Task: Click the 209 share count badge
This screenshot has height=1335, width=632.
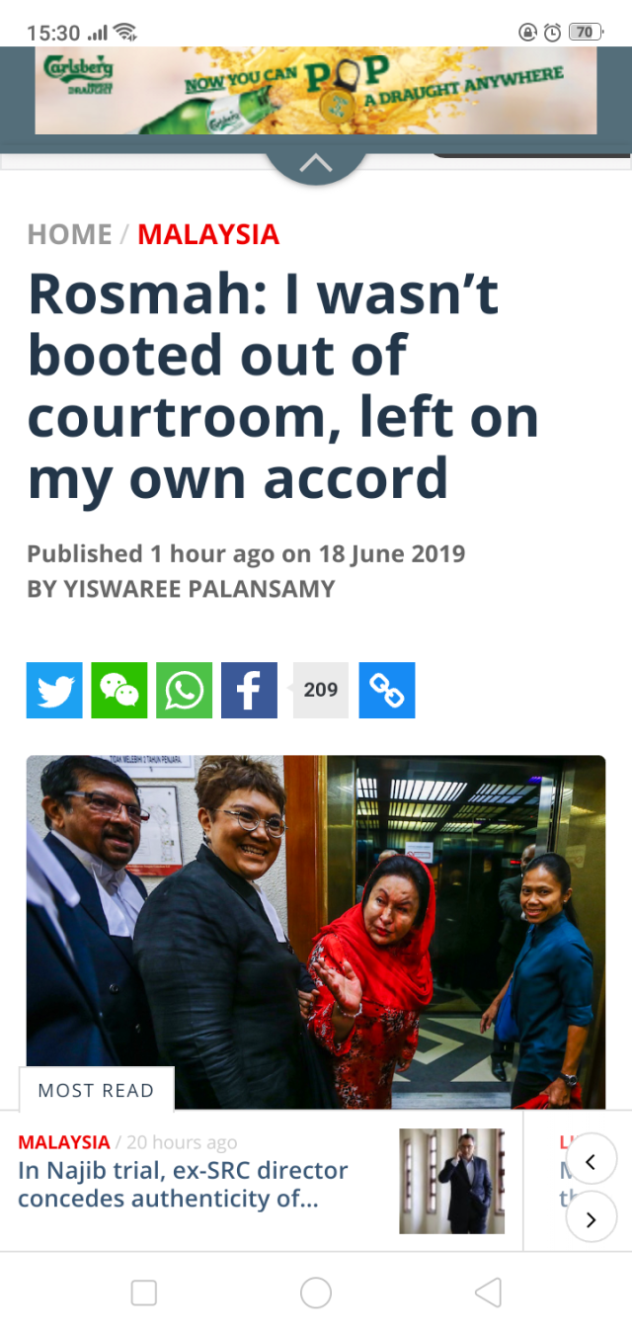Action: (x=320, y=690)
